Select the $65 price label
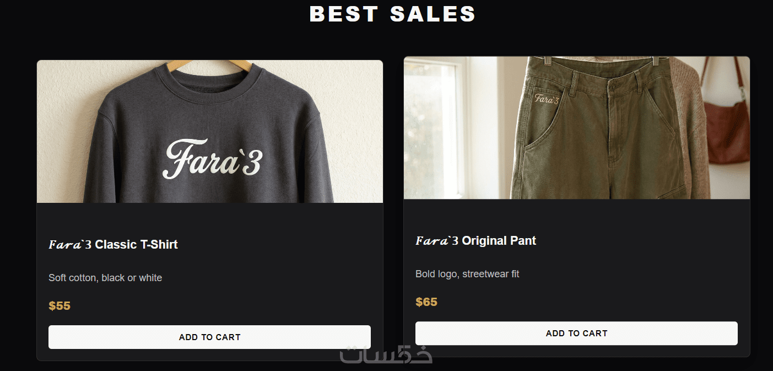The image size is (773, 371). click(x=426, y=302)
